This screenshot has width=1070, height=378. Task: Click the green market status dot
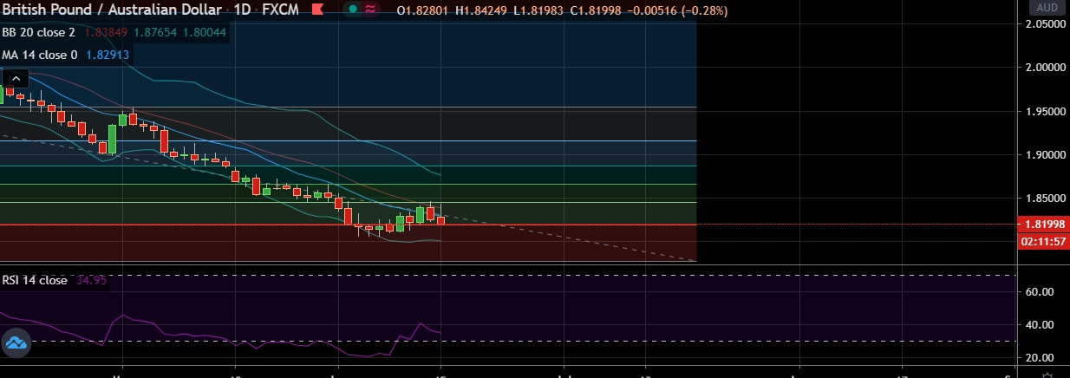[x=353, y=10]
